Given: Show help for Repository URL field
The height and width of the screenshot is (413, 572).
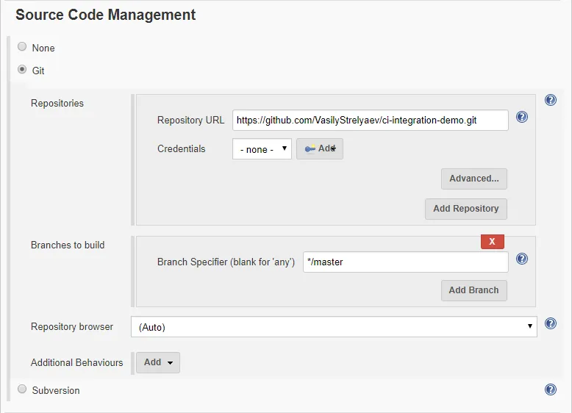Looking at the screenshot, I should [522, 117].
